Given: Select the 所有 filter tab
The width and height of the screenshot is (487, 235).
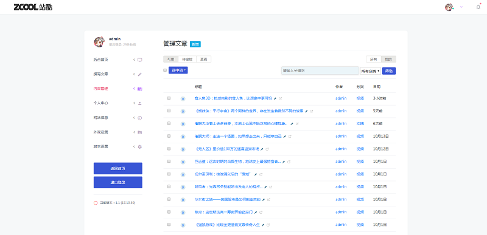Looking at the screenshot, I should point(374,59).
